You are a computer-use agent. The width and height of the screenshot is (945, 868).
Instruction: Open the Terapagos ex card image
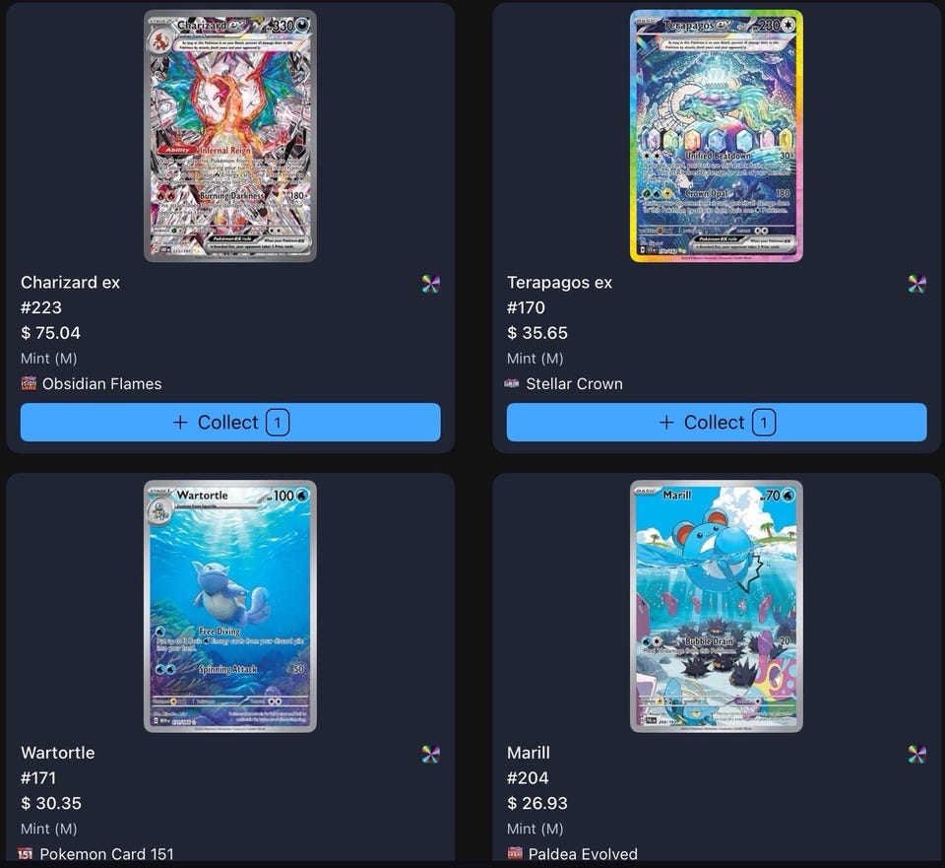coord(717,136)
